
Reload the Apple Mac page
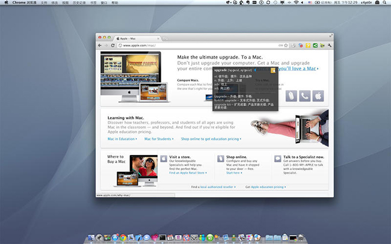[x=112, y=45]
